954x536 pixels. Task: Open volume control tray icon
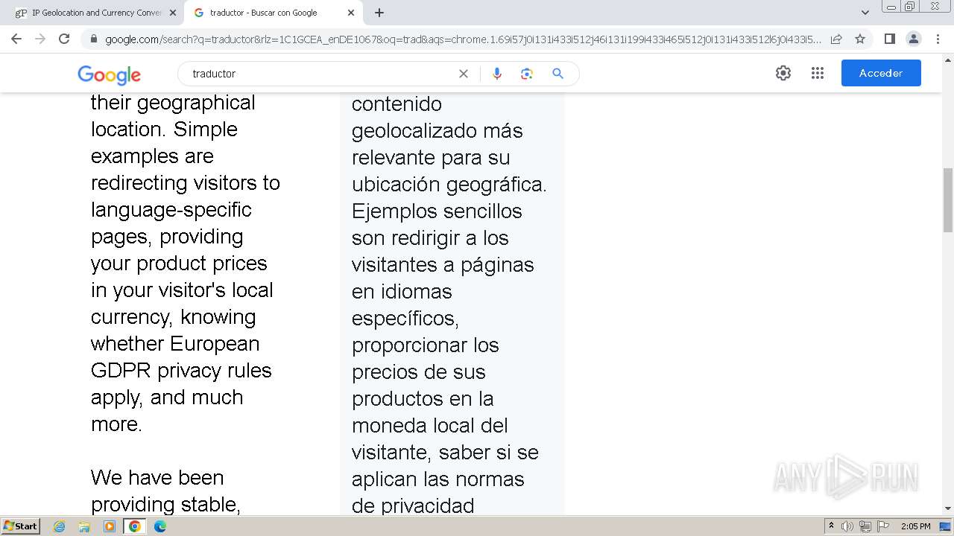847,526
